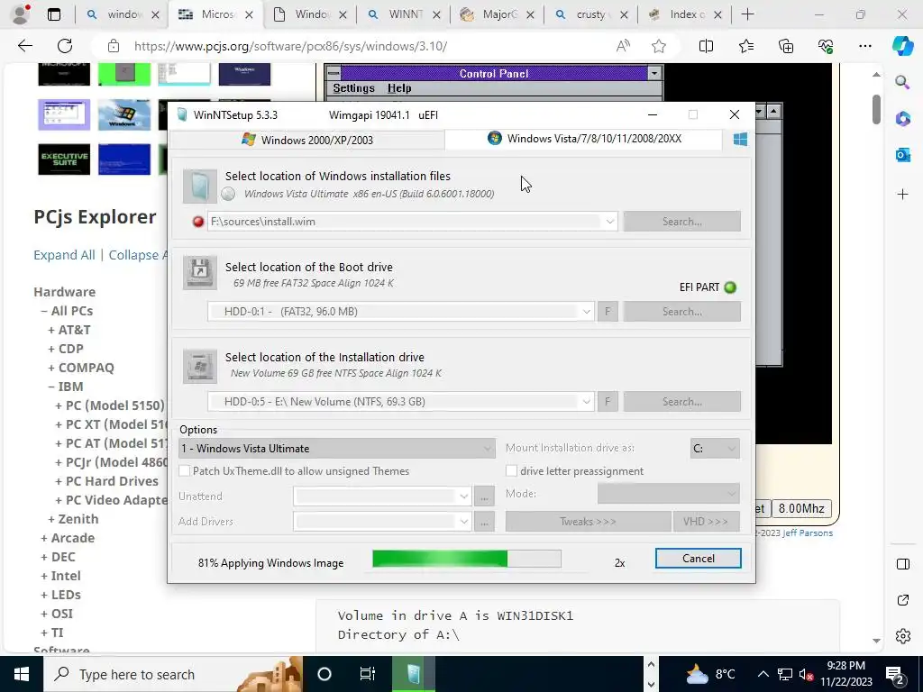Select Windows 2000/XP/2003 tab
The image size is (923, 692).
click(x=308, y=140)
